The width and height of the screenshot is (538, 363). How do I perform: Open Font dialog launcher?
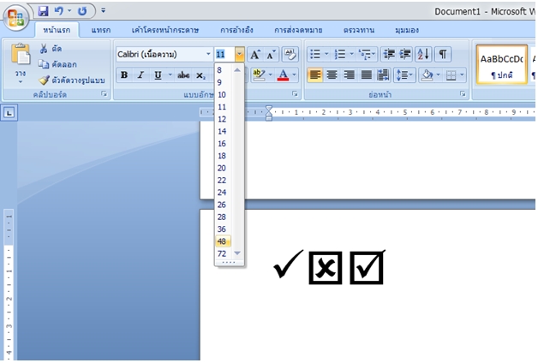(295, 94)
